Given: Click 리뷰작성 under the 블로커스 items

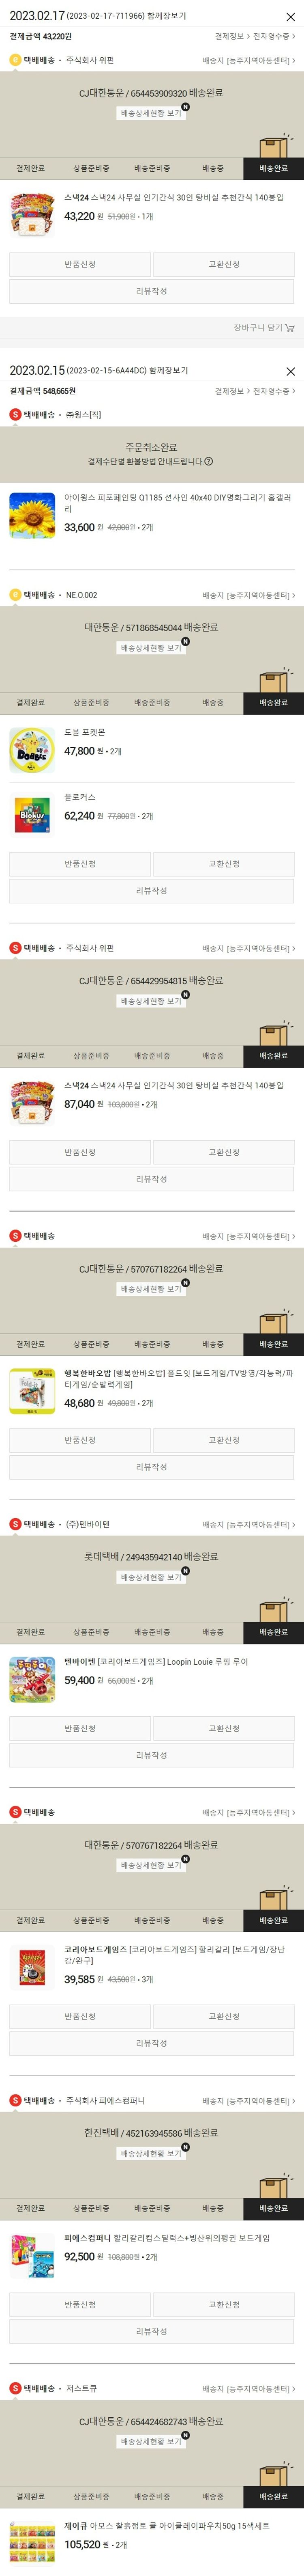Looking at the screenshot, I should 152,891.
